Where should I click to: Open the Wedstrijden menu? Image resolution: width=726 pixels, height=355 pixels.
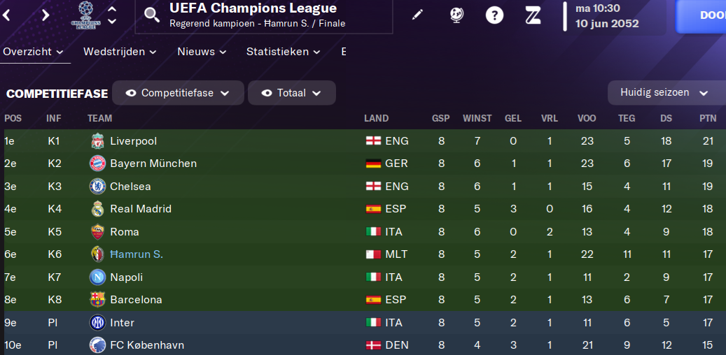(x=120, y=52)
